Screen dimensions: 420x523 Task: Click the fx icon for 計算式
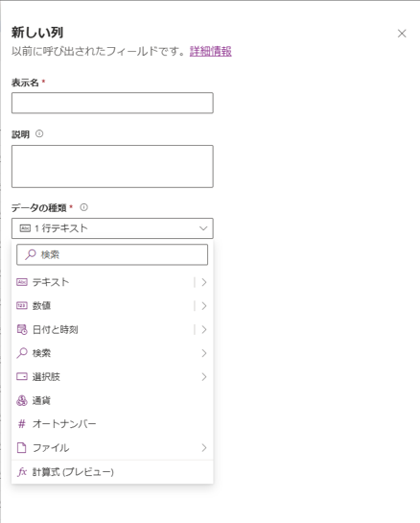coord(22,472)
